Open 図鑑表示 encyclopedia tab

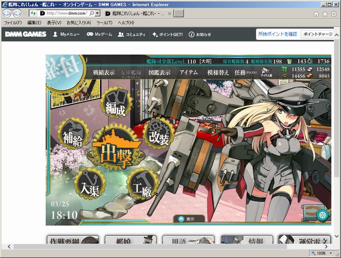coord(159,72)
